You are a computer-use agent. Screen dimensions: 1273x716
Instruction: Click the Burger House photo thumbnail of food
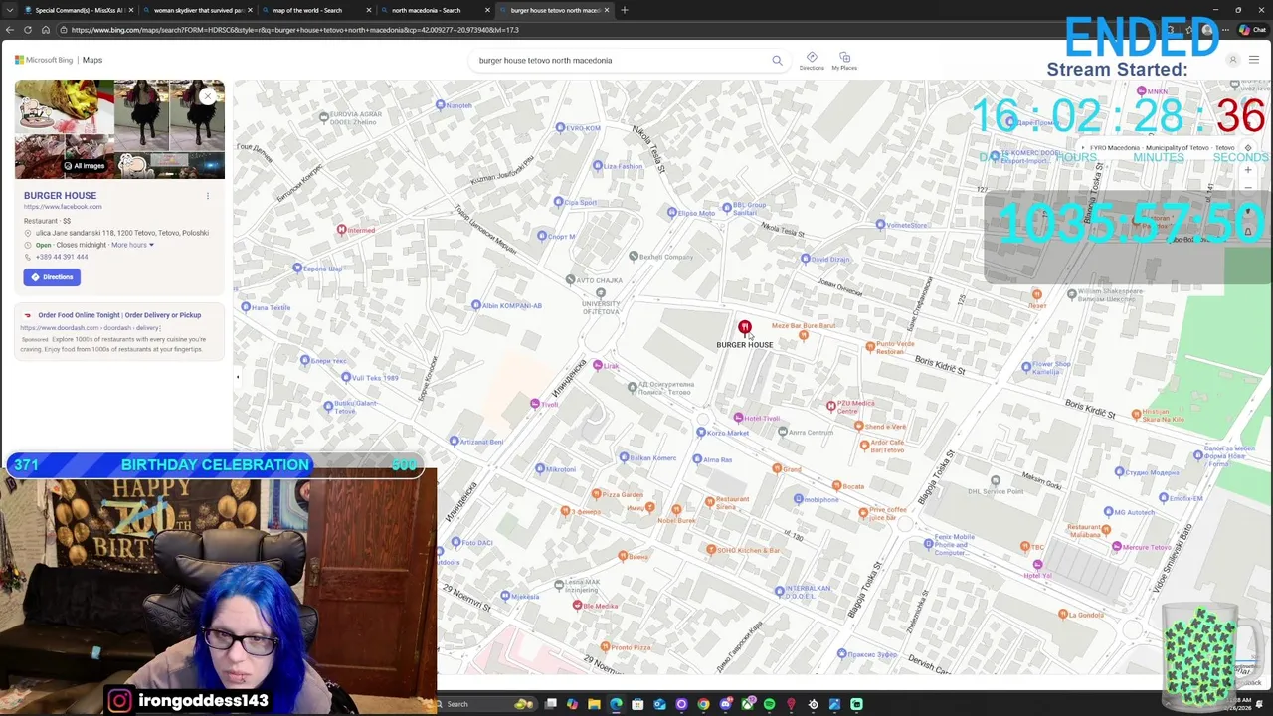tap(64, 106)
